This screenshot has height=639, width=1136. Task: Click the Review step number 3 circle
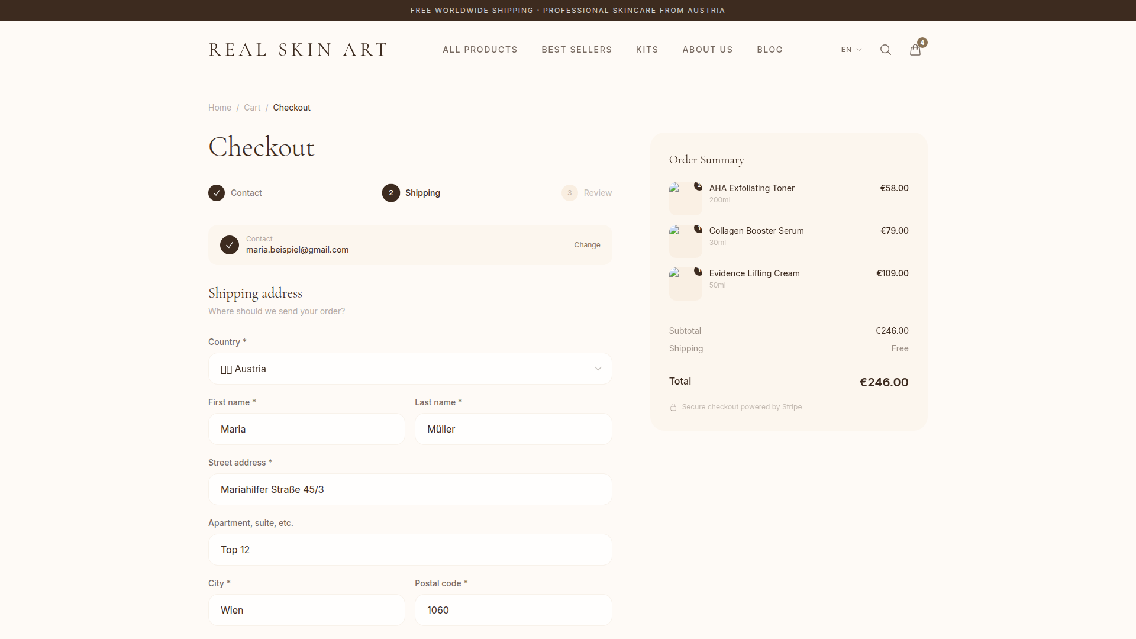(569, 193)
